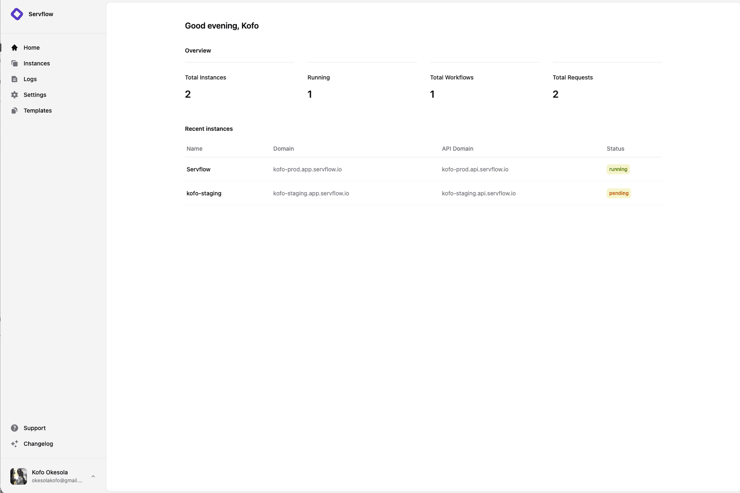Toggle the Status column header
The width and height of the screenshot is (740, 493).
pyautogui.click(x=615, y=149)
